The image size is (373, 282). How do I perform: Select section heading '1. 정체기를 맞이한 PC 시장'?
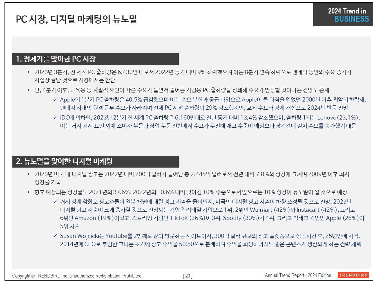click(56, 59)
